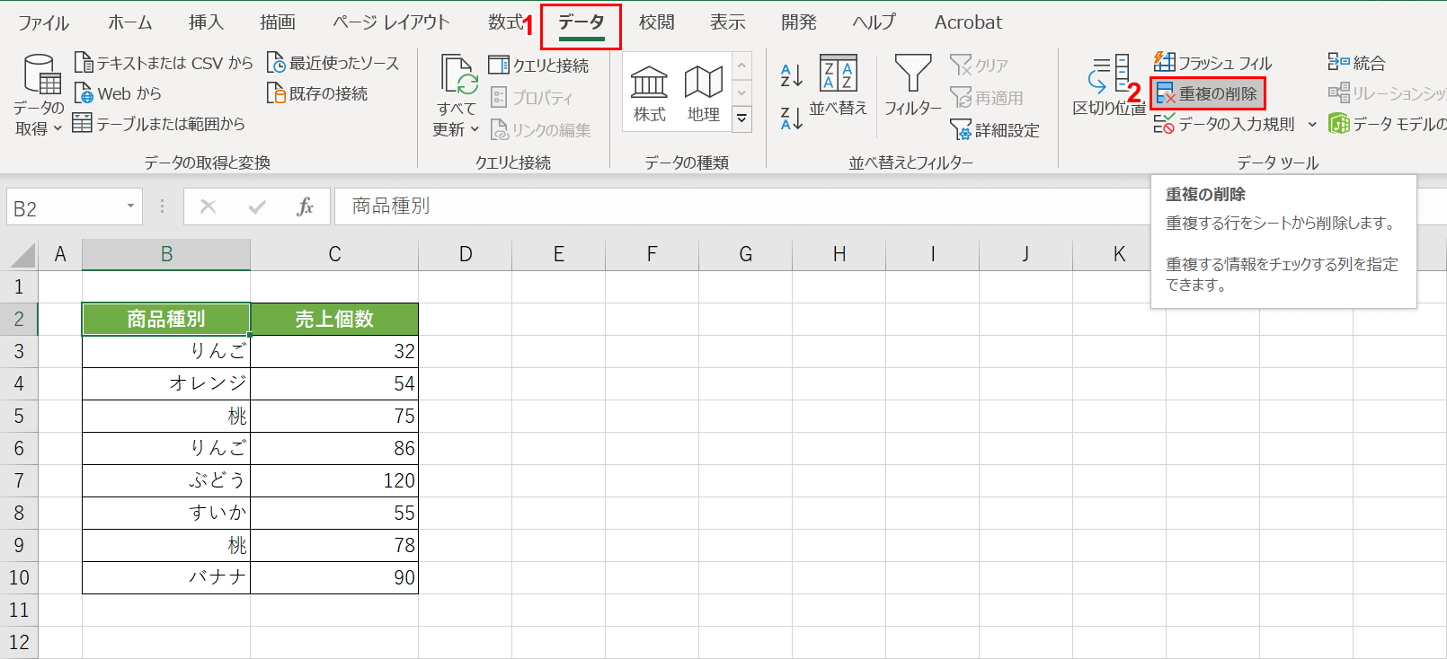Open the データ モデル management command
The width and height of the screenshot is (1447, 659).
pyautogui.click(x=1387, y=124)
